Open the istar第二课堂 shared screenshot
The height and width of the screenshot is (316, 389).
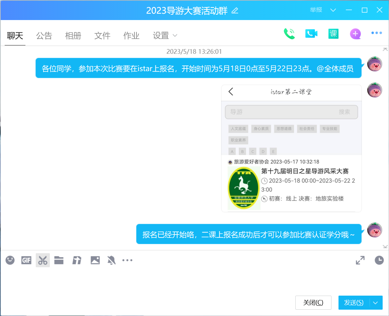pyautogui.click(x=291, y=148)
